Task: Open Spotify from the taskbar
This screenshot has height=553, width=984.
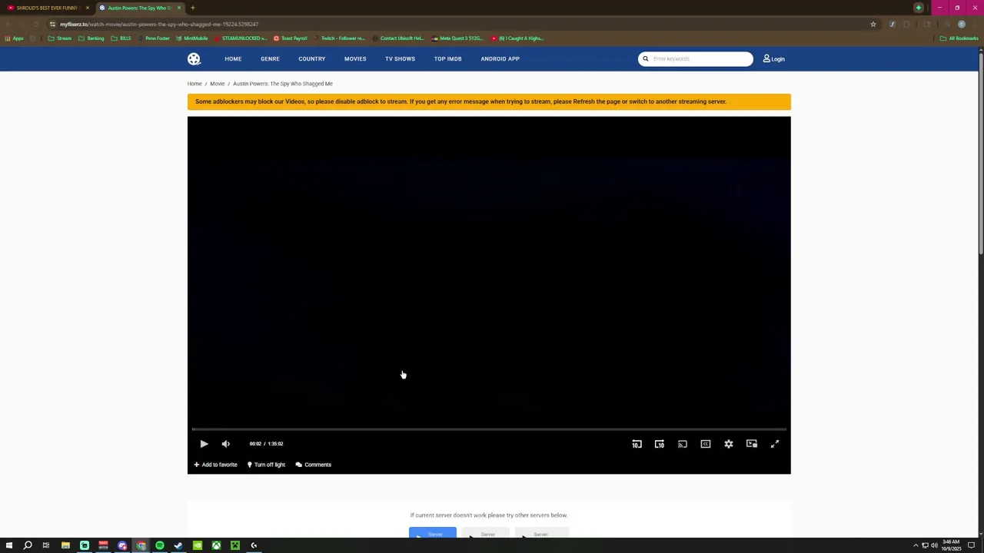Action: [160, 545]
